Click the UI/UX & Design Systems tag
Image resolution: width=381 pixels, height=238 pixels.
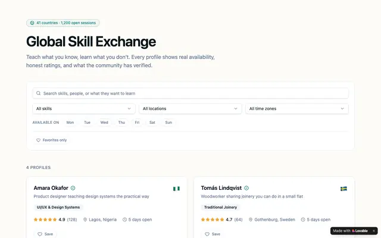(x=58, y=207)
